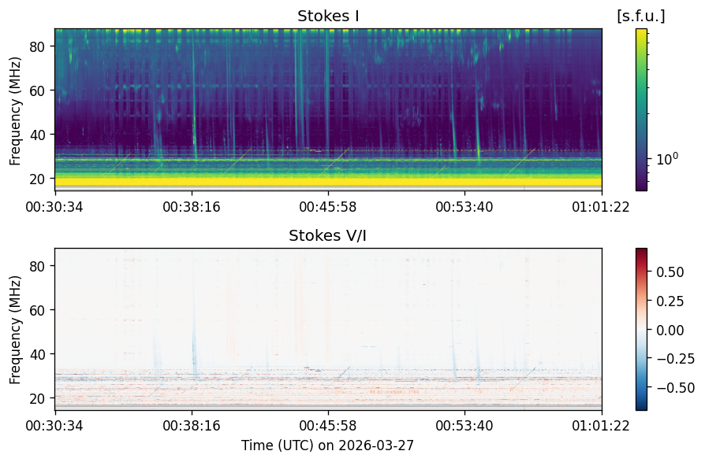
Task: Click the 10⁰ tick label on Stokes I colorbar
Action: coord(667,159)
